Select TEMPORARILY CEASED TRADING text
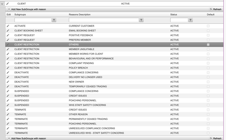226x140 pixels. click(x=88, y=86)
